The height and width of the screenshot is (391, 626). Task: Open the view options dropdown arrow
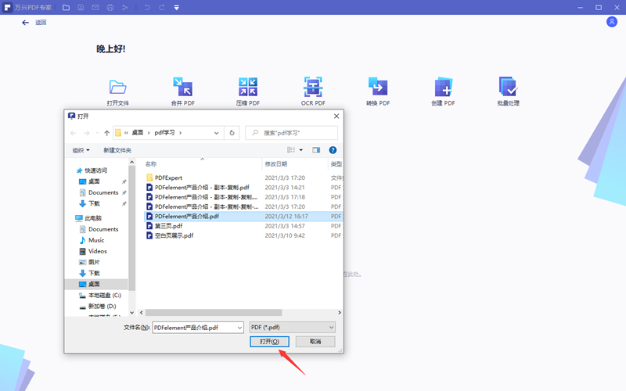click(x=301, y=149)
